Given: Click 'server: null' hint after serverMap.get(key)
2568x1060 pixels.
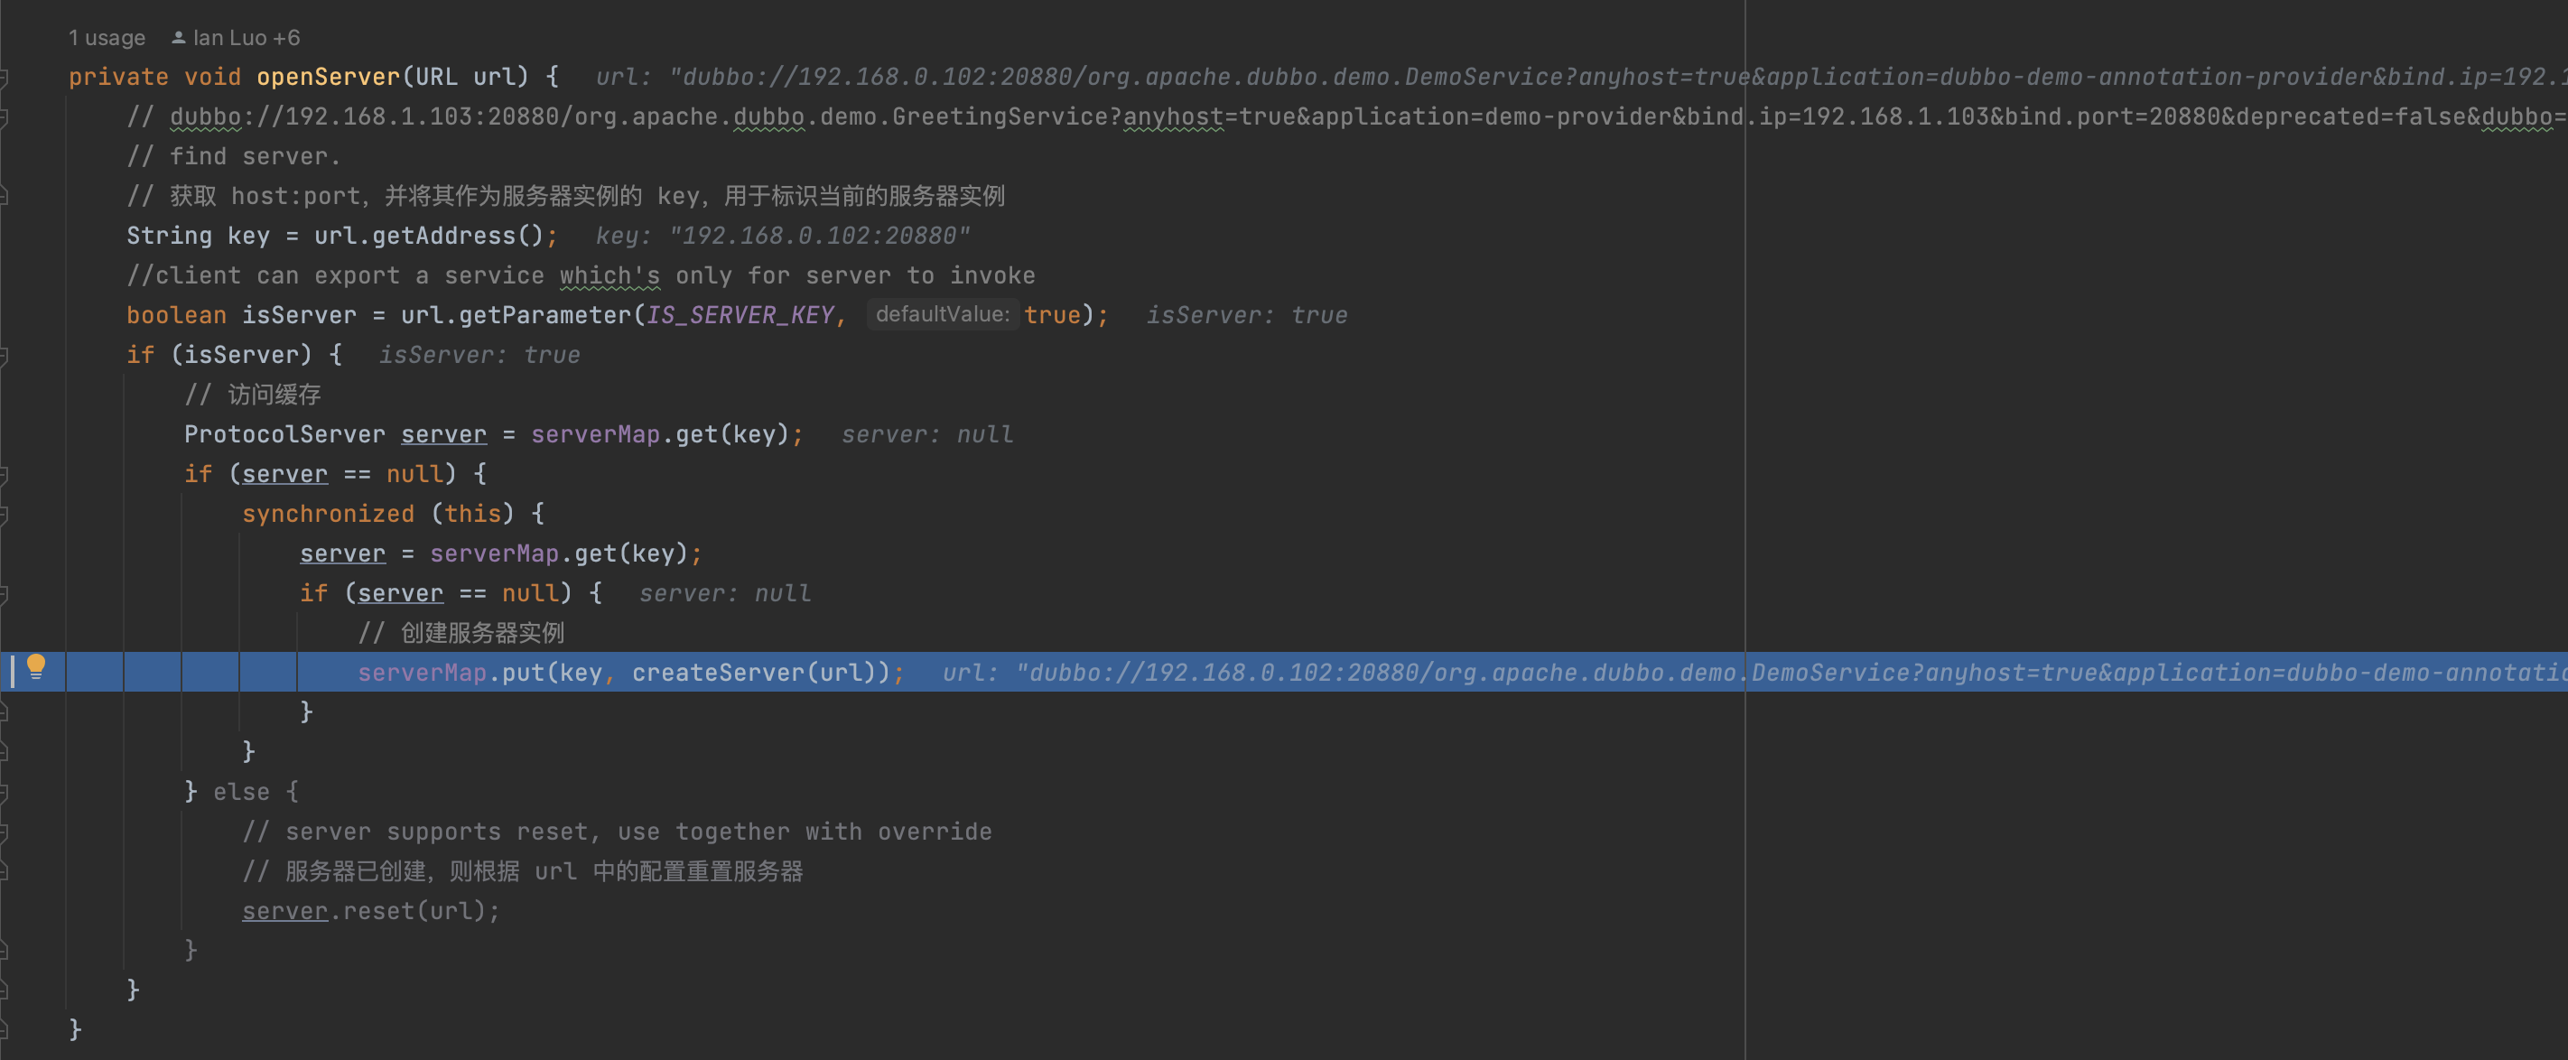Looking at the screenshot, I should pos(927,435).
